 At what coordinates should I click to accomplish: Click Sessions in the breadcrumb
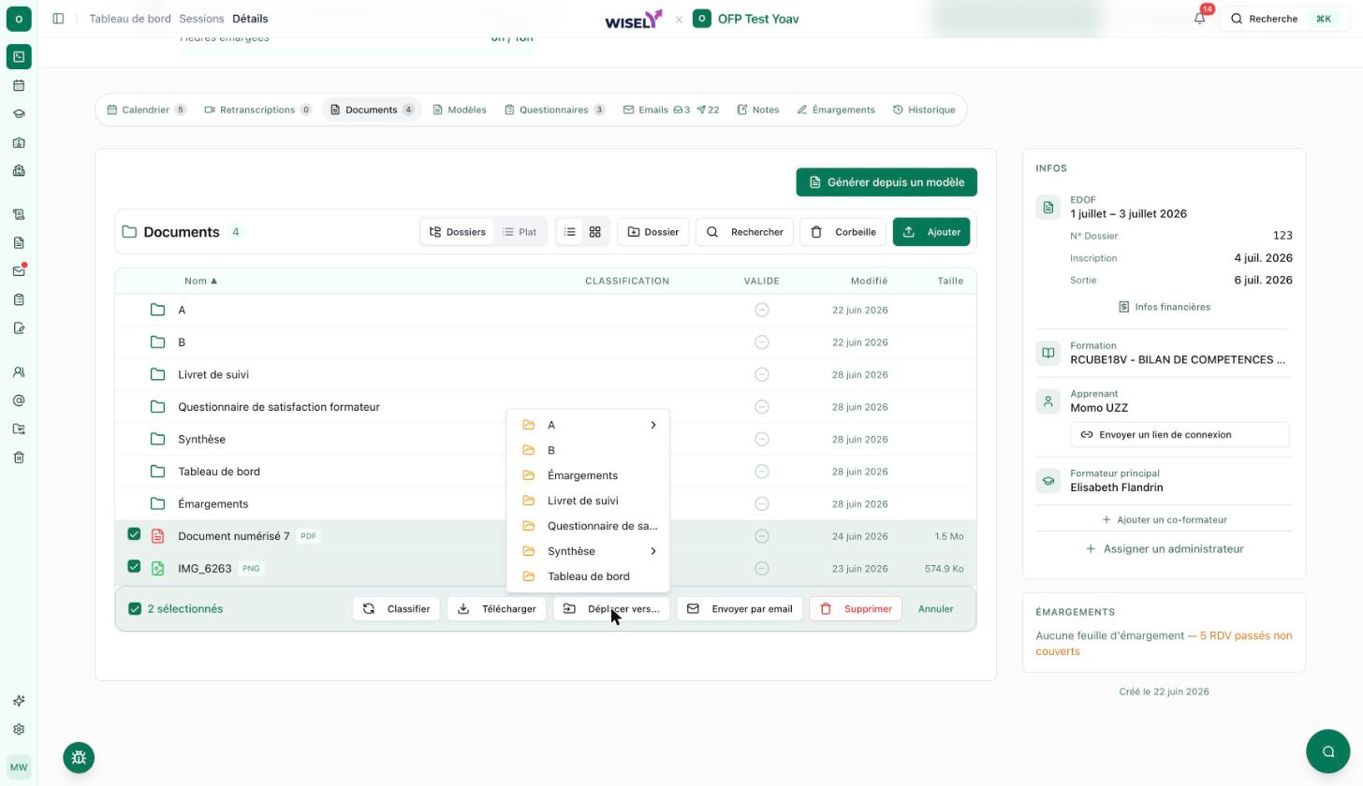201,19
